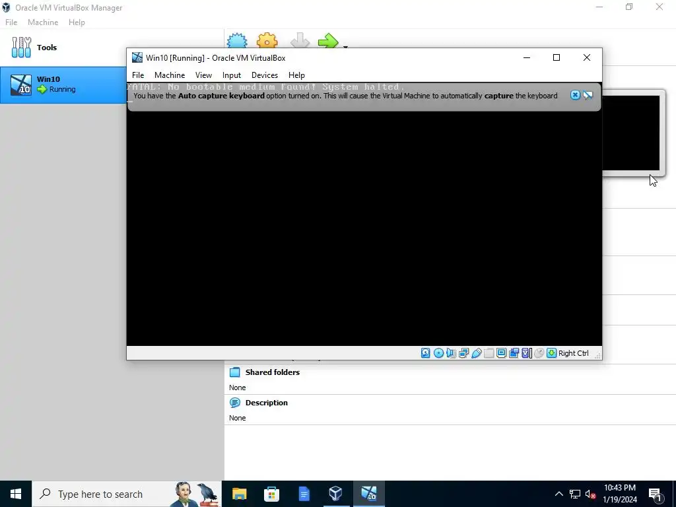Click the VM preview thumbnail in Manager

point(630,133)
